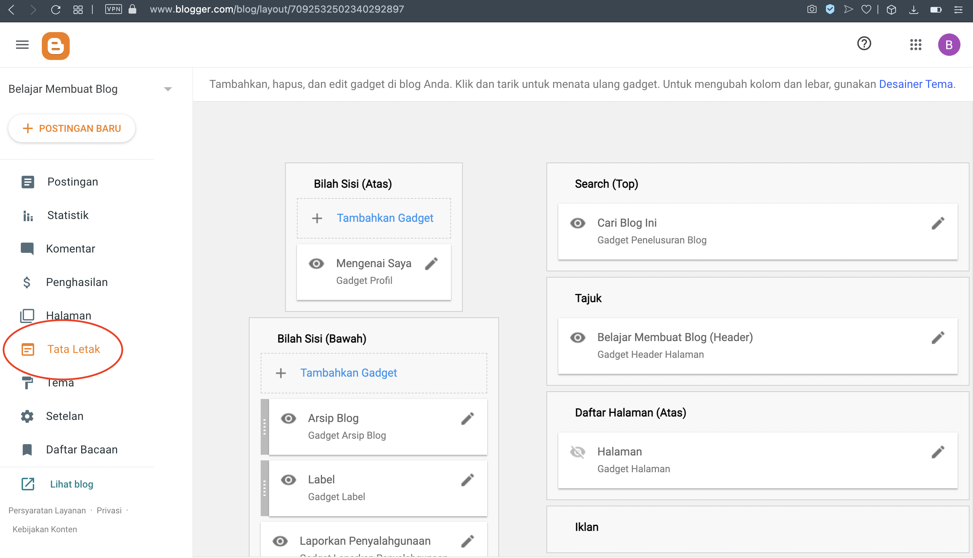Image resolution: width=973 pixels, height=558 pixels.
Task: Edit the Belajar Membuat Blog Header pencil
Action: 938,338
